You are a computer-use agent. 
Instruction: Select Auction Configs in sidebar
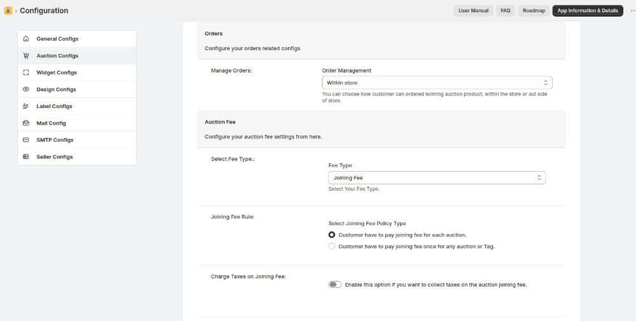coord(77,55)
